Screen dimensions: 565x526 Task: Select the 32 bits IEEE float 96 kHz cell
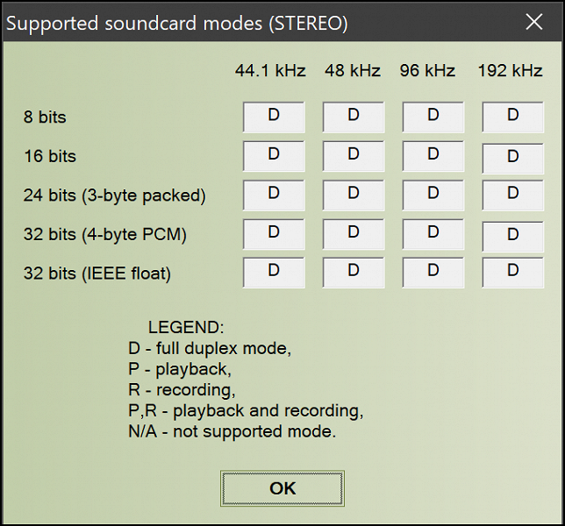[433, 273]
